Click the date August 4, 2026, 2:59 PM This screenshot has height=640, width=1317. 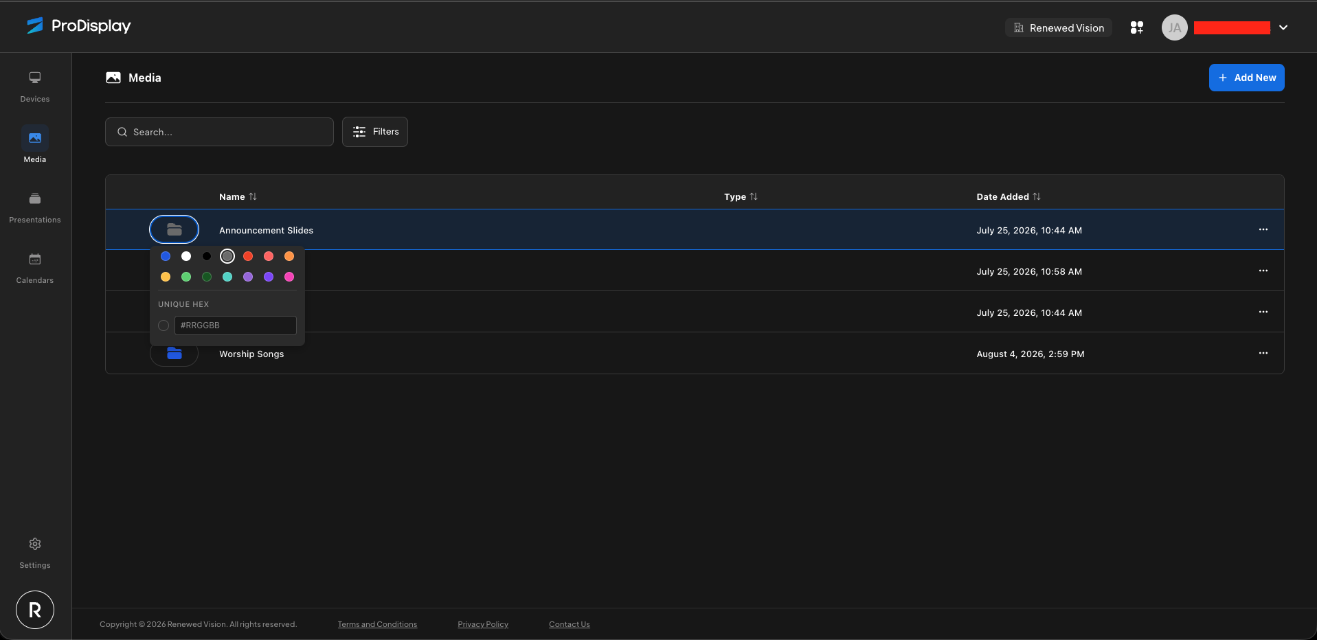coord(1031,354)
